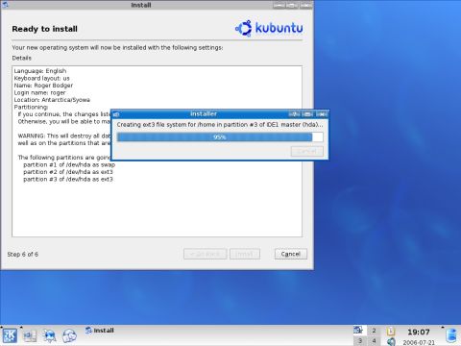
Task: Click the greyed Cancel button in Installer dialog
Action: click(307, 151)
